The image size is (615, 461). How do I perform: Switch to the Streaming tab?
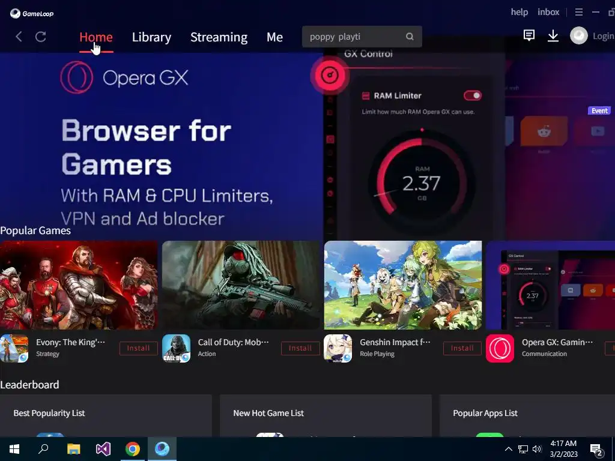(219, 37)
